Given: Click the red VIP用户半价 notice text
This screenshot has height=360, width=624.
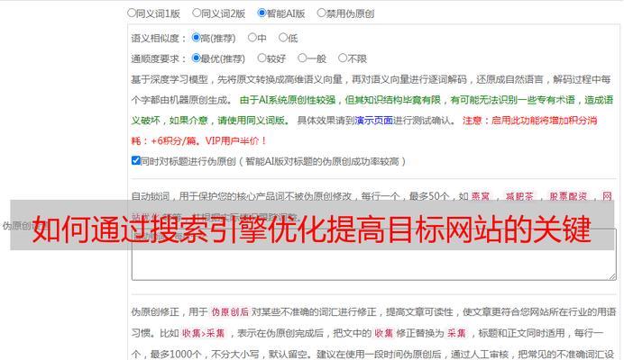Looking at the screenshot, I should click(235, 141).
